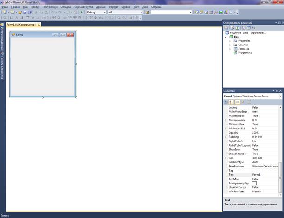Click the Refresh icon in Solution Explorer
The height and width of the screenshot is (218, 284).
(x=237, y=28)
